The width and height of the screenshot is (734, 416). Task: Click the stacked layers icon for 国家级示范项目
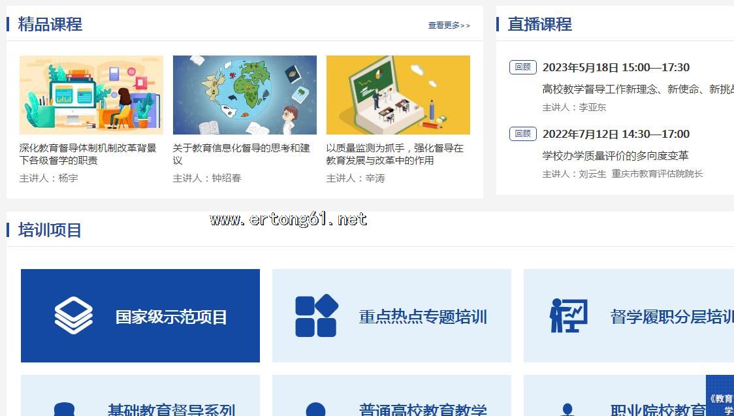(73, 316)
